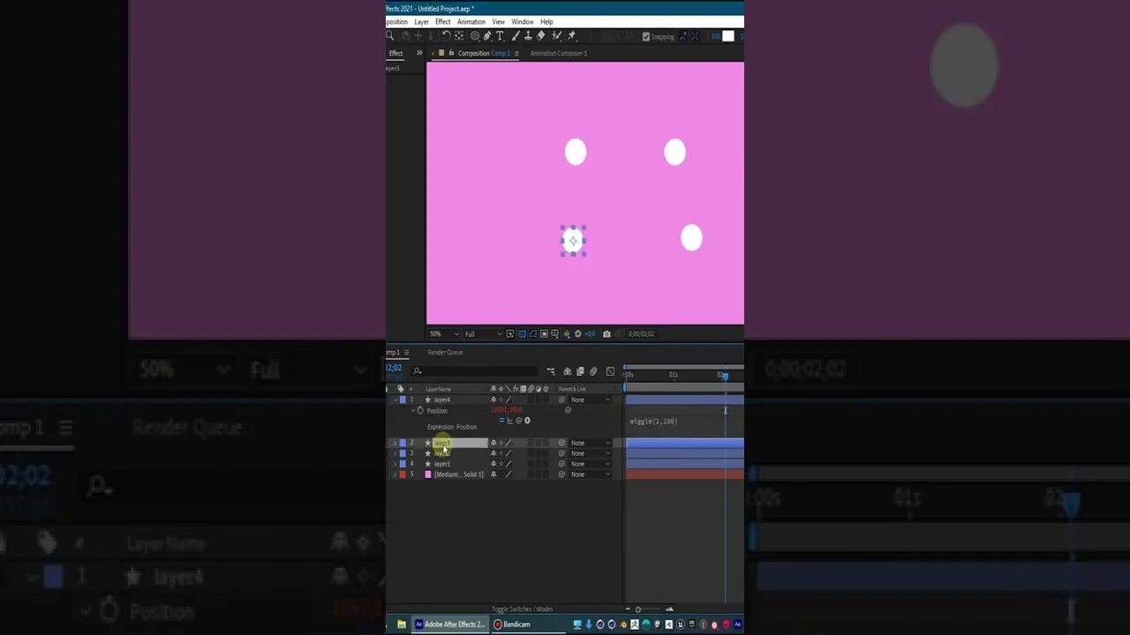Toggle the Snapping checkbox
1130x635 pixels.
646,37
